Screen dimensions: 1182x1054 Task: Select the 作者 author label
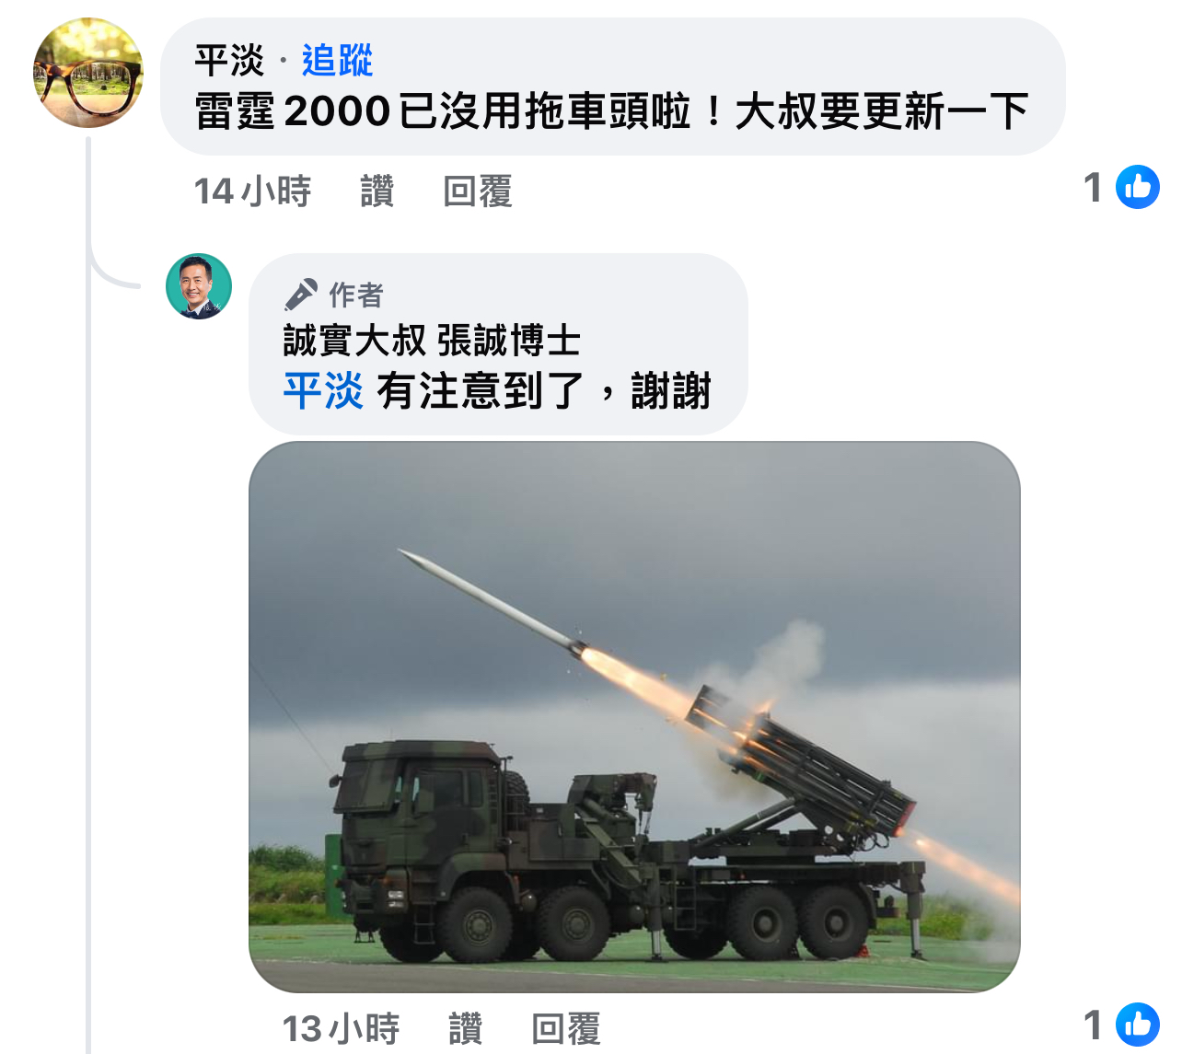coord(356,295)
